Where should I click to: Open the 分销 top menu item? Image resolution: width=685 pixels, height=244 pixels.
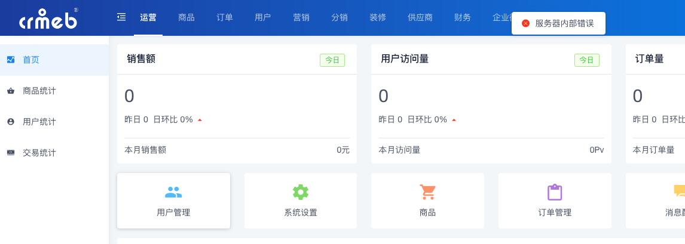[x=340, y=17]
